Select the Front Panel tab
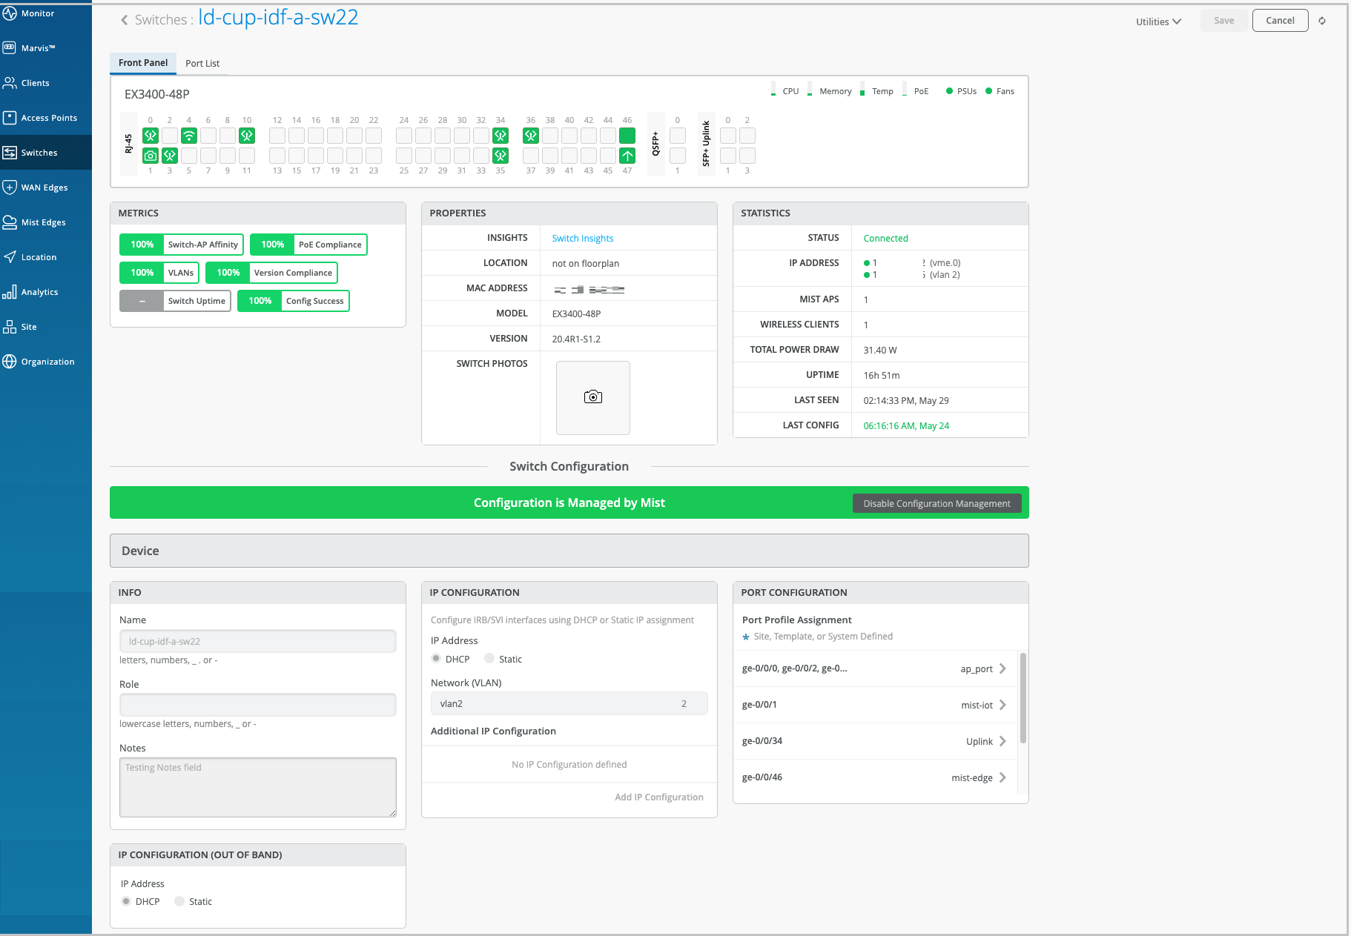This screenshot has width=1351, height=936. pyautogui.click(x=143, y=63)
